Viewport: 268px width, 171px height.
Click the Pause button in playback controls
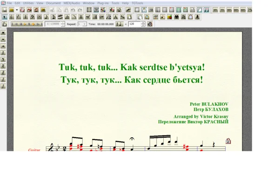(29, 24)
